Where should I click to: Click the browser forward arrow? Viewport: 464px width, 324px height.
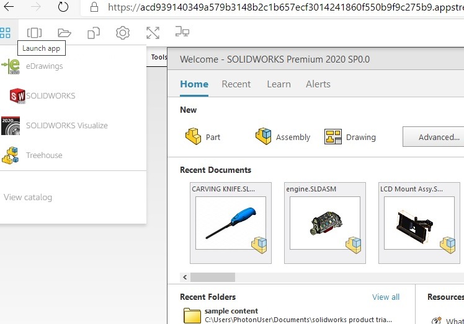click(x=36, y=6)
